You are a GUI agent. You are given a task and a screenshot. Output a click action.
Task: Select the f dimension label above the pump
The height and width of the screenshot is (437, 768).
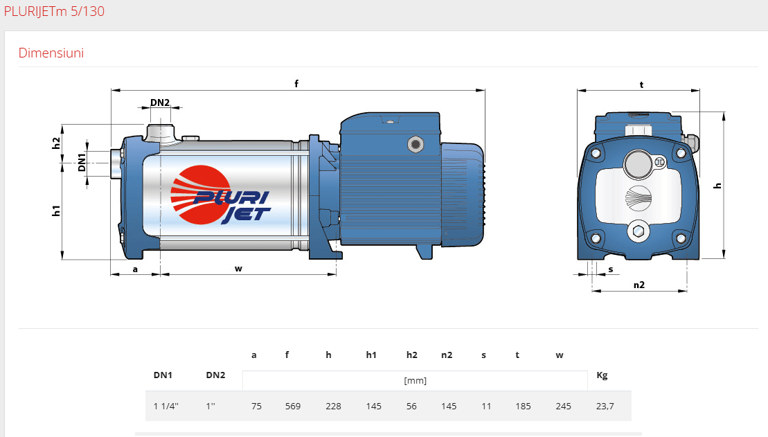coord(296,84)
